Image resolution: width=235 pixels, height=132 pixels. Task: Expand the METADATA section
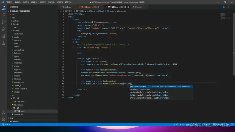14,121
